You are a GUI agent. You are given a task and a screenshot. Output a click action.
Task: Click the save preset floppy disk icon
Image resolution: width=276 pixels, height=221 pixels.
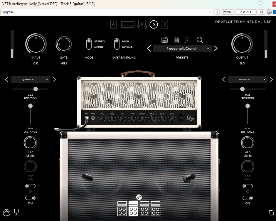pos(165,40)
